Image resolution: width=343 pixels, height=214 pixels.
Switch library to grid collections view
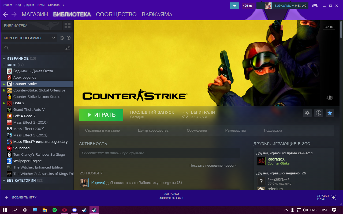point(68,26)
